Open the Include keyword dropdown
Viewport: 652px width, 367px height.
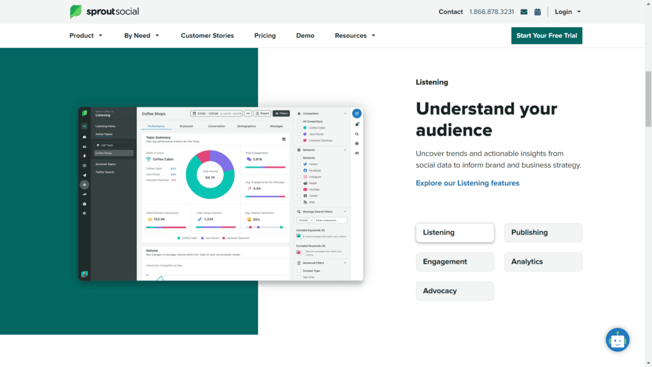pyautogui.click(x=305, y=219)
